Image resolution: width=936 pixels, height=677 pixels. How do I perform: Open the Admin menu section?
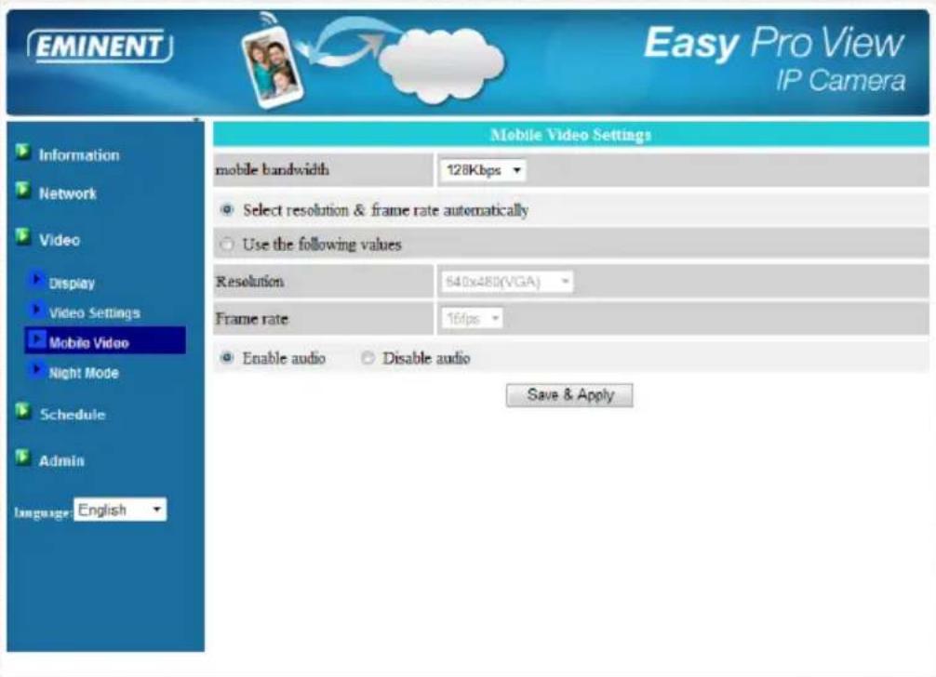pyautogui.click(x=61, y=460)
